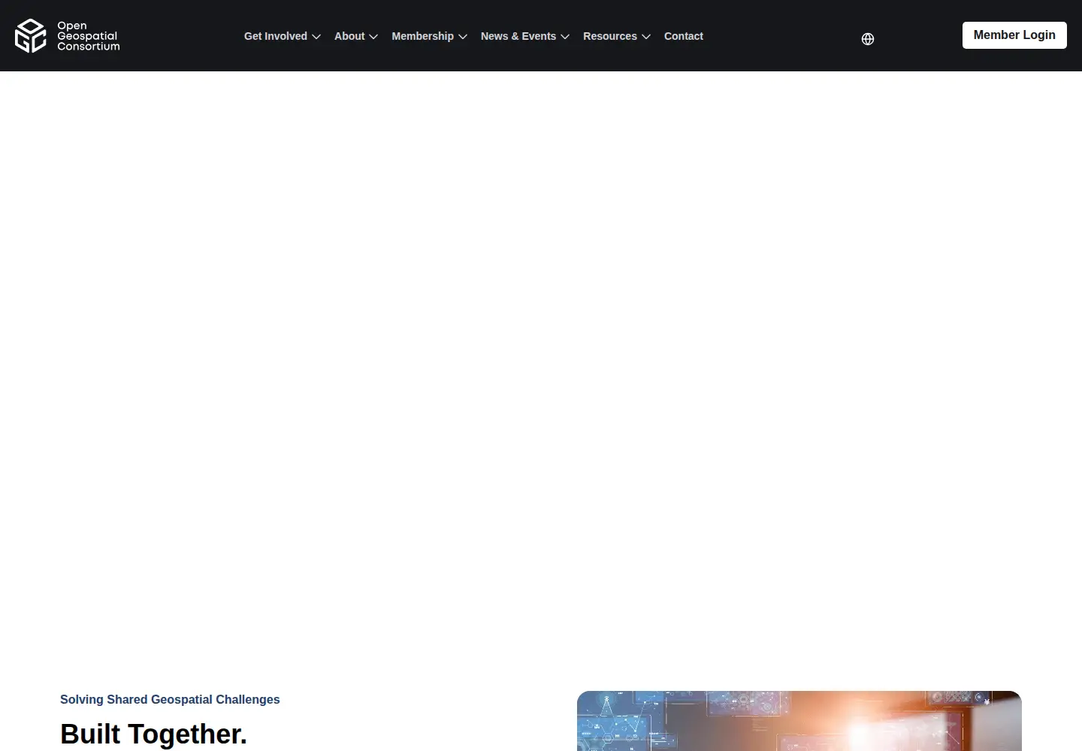Viewport: 1082px width, 751px height.
Task: Open the Membership menu
Action: (x=422, y=36)
